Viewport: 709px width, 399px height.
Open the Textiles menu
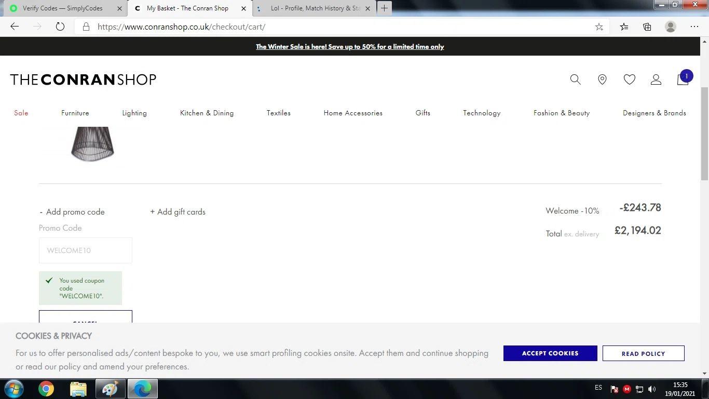click(279, 113)
